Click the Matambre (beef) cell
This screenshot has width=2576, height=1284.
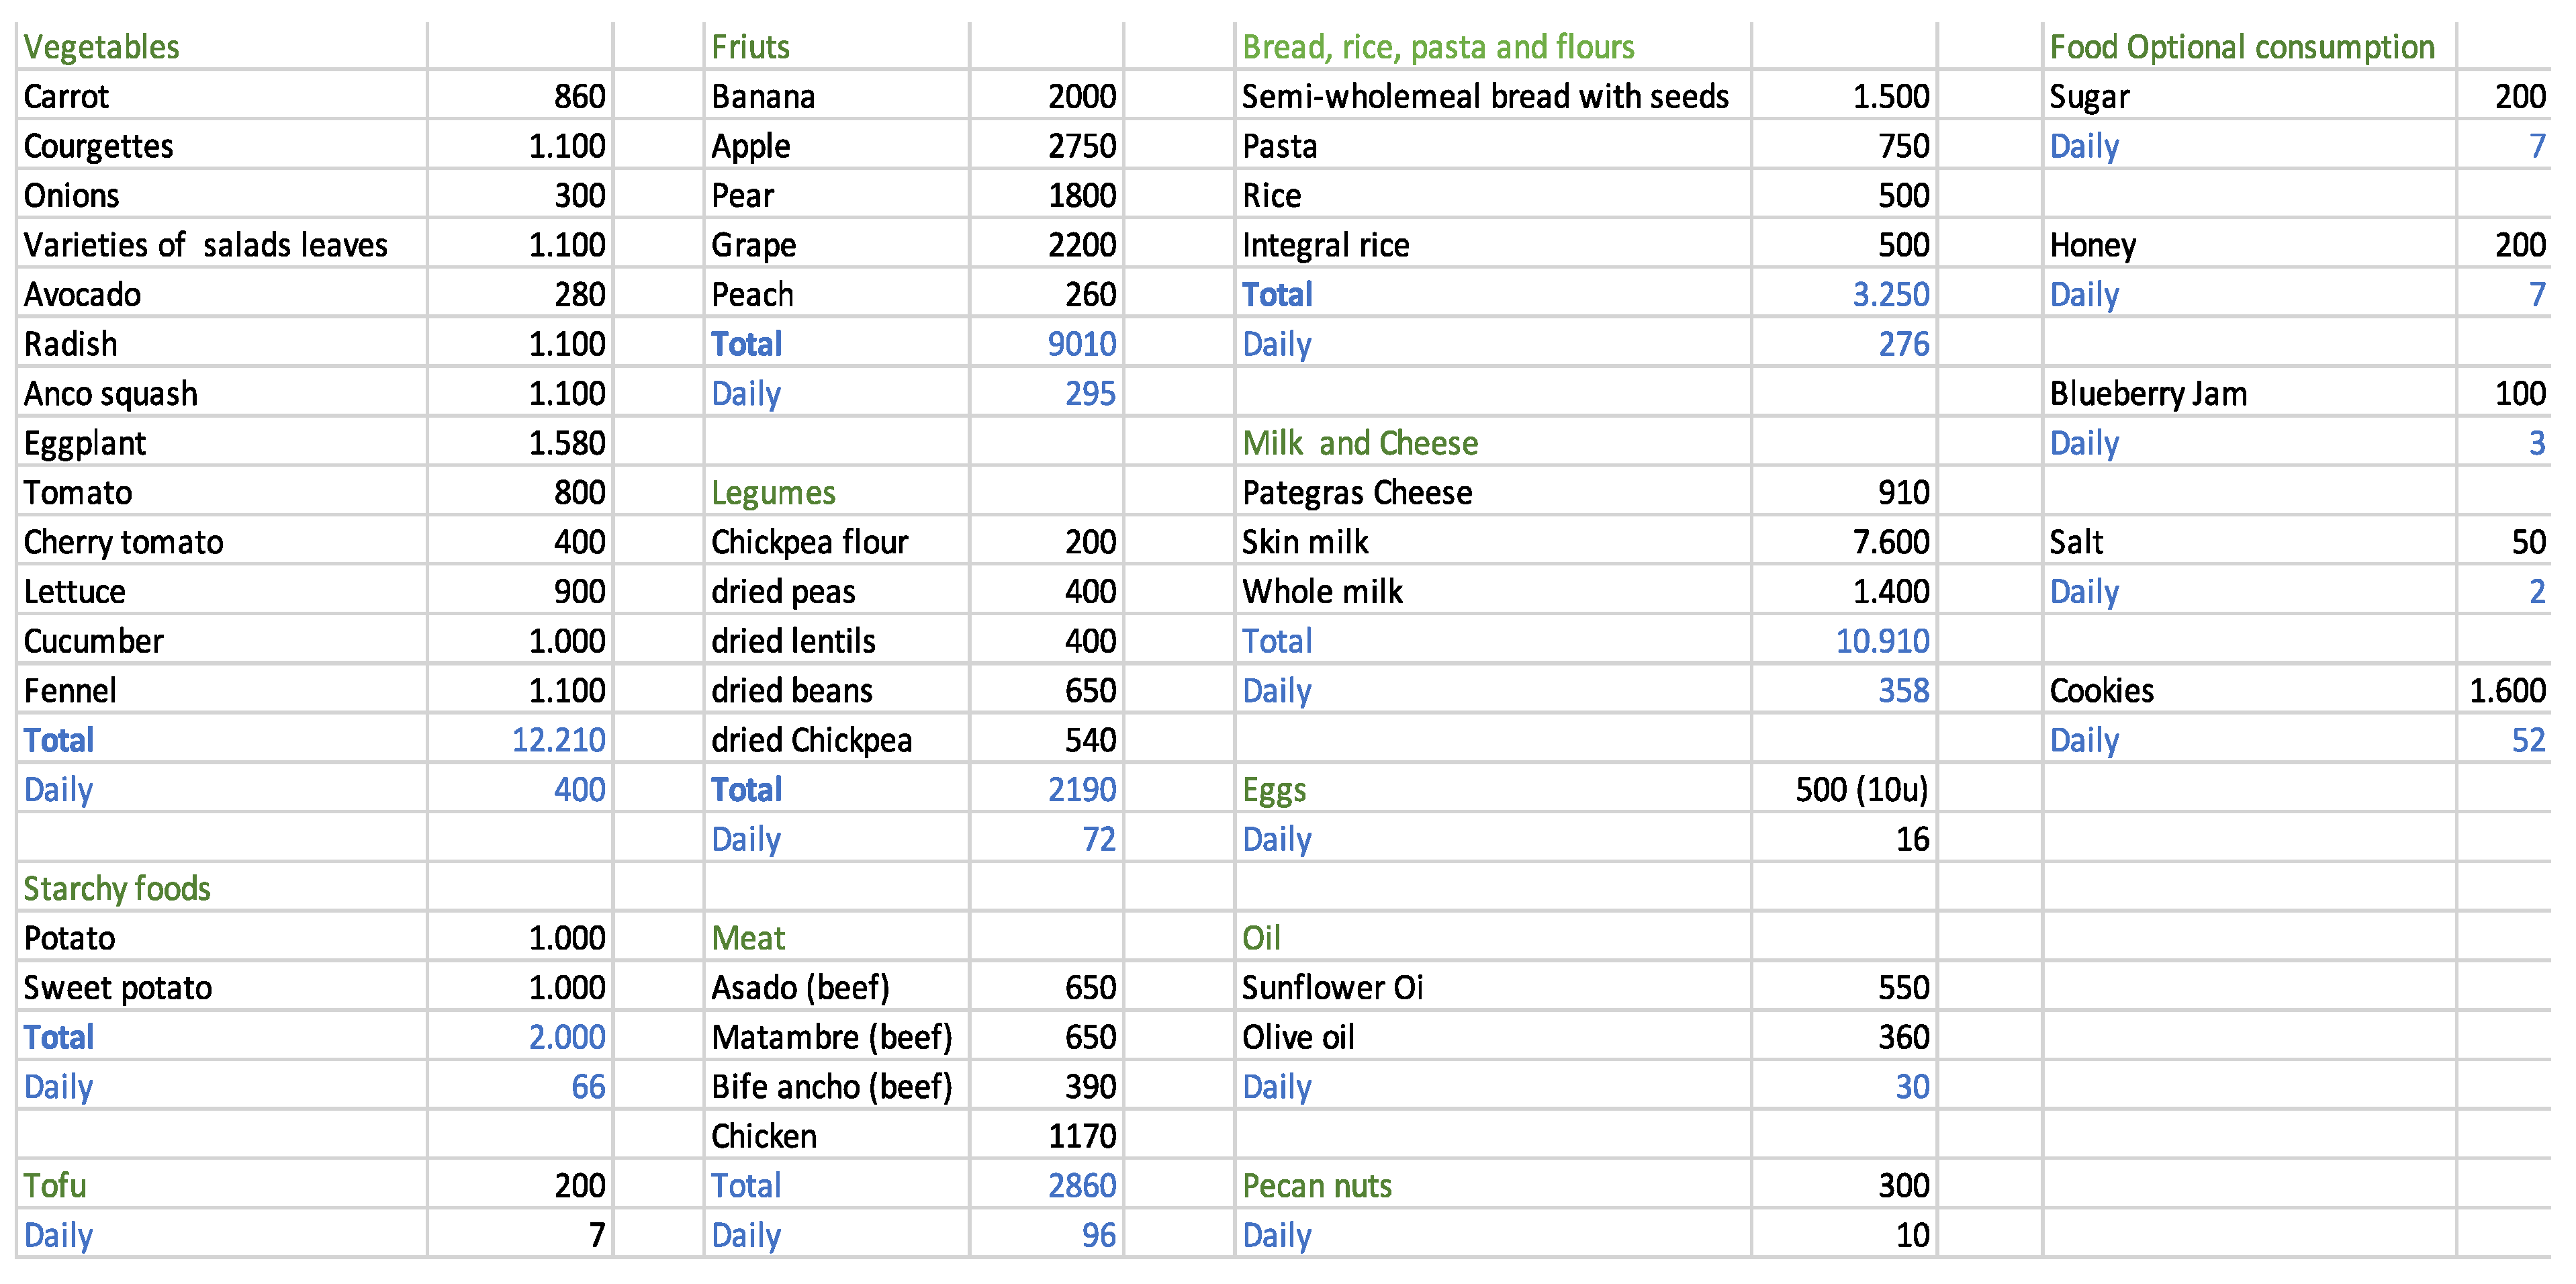coord(831,1037)
